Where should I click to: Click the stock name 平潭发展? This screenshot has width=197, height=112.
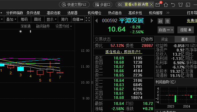(x=131, y=20)
